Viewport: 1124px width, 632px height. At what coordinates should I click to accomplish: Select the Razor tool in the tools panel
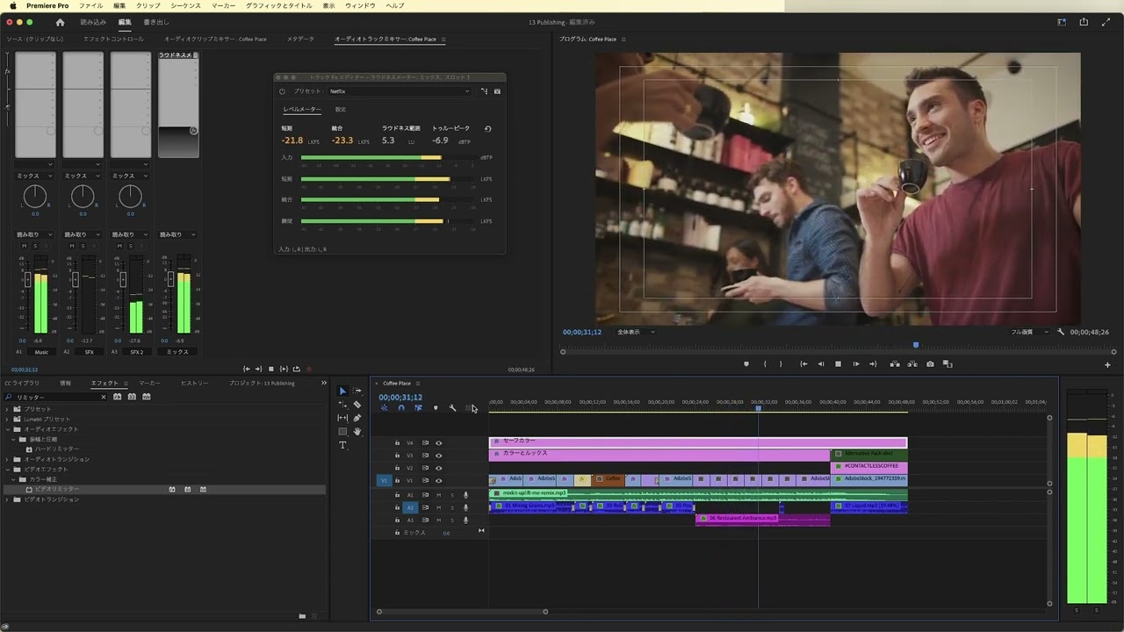[x=357, y=405]
